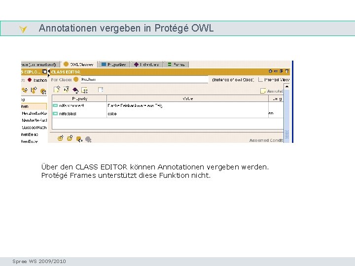
Task: Click the For Class name field
Action: pos(144,79)
